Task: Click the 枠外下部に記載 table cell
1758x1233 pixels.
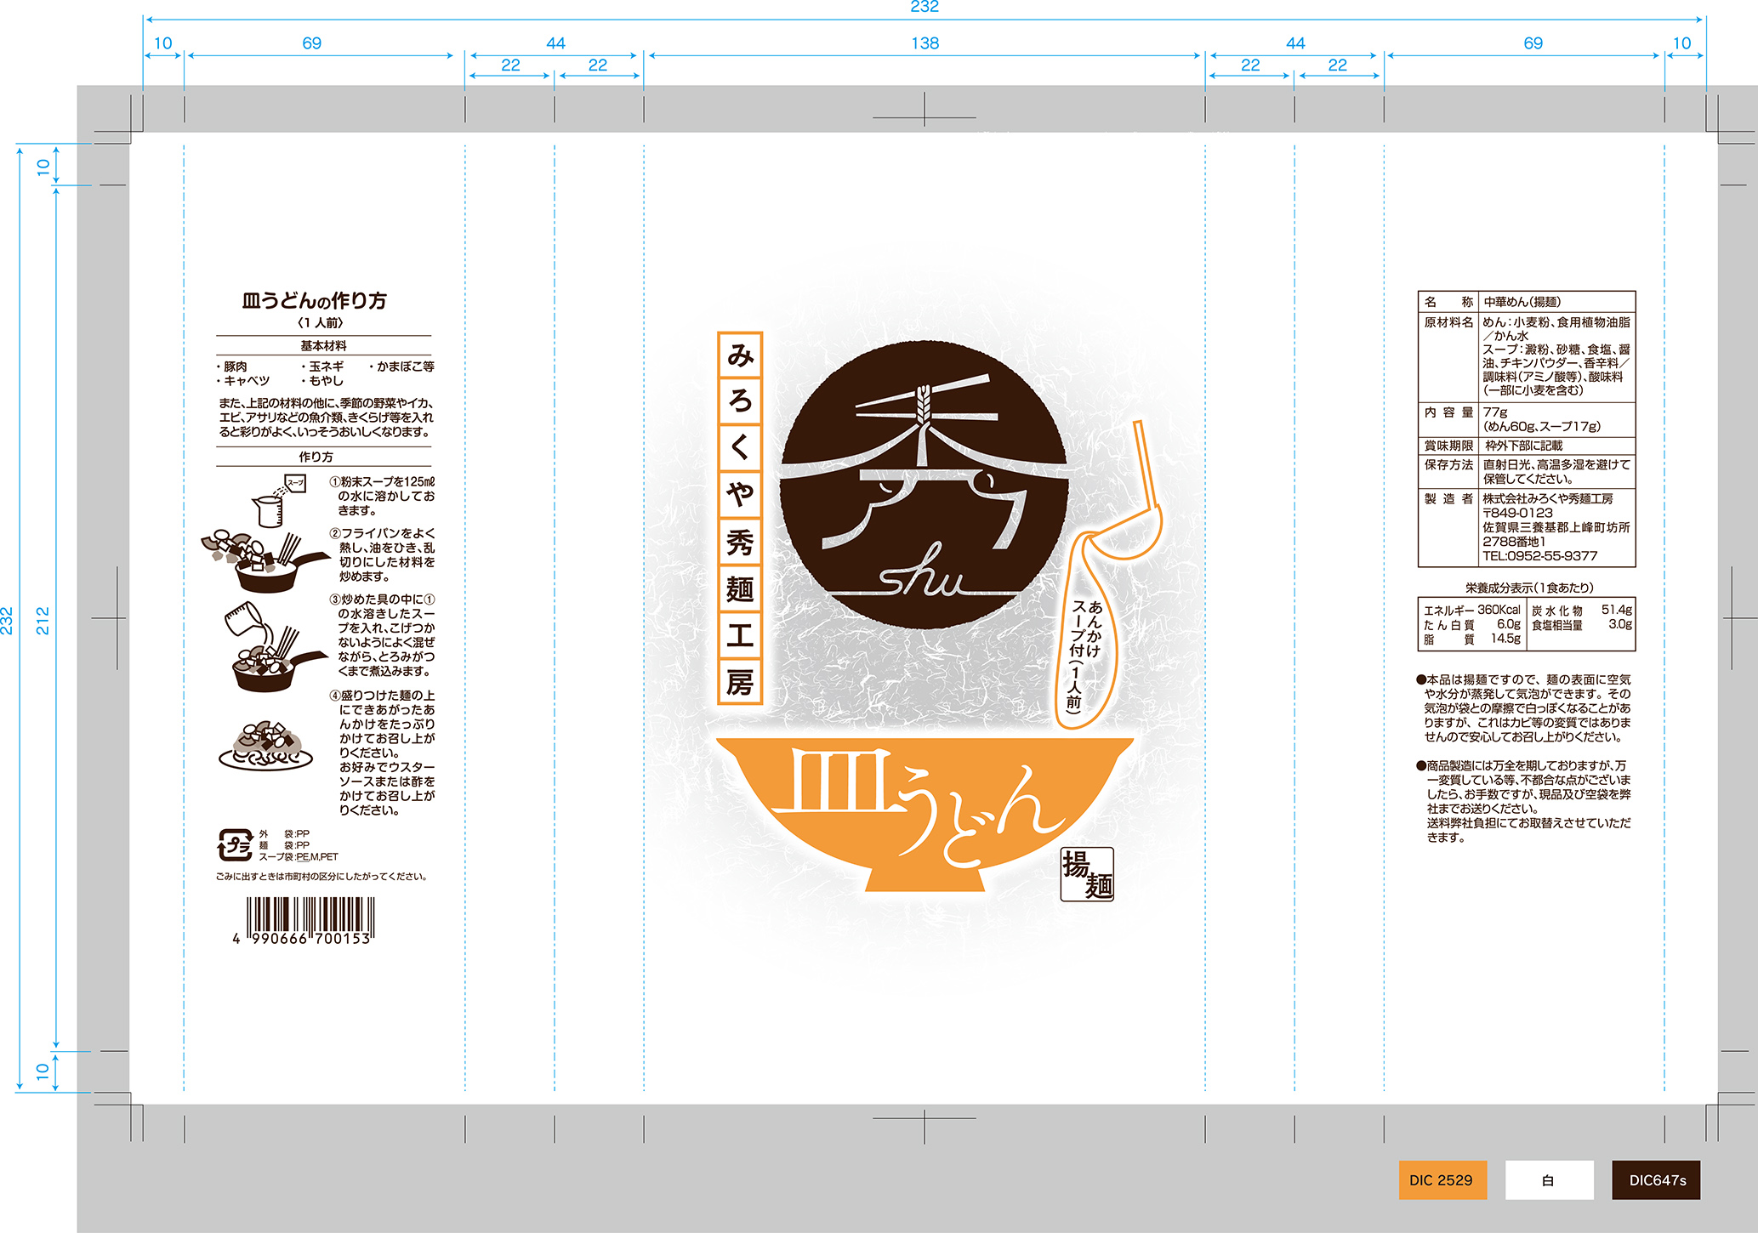Action: coord(1524,446)
